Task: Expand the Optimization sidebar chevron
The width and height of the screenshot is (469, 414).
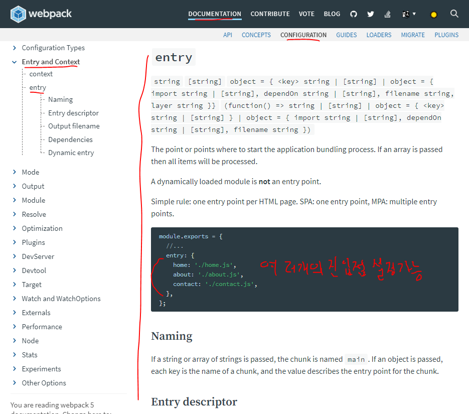Action: click(x=15, y=228)
